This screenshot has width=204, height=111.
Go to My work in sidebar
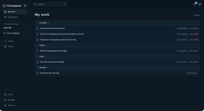click(x=15, y=12)
